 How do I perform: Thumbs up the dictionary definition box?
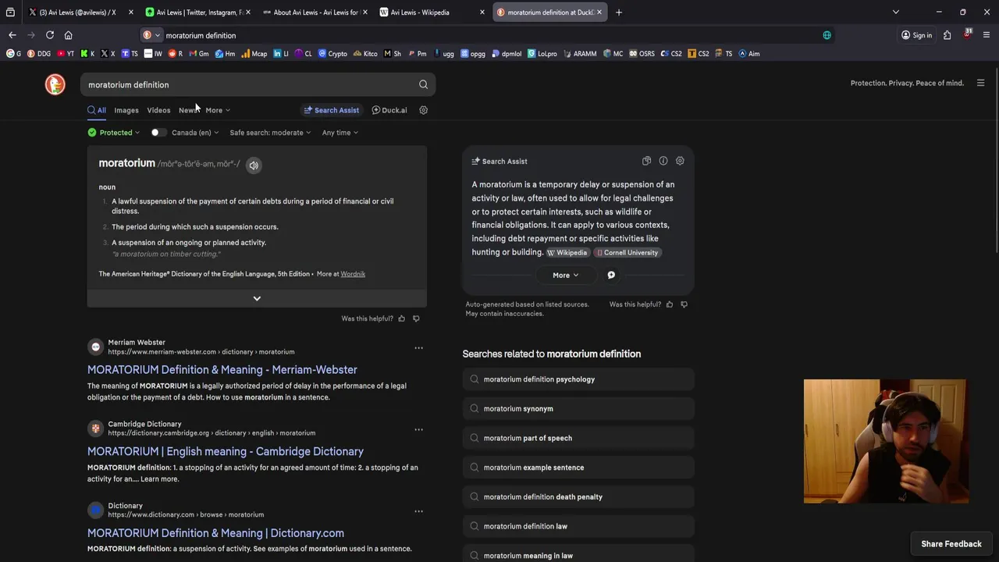(402, 318)
